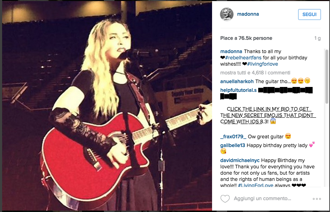This screenshot has width=330, height=212.
Task: Open gailbelle13 commenter profile
Action: (x=233, y=145)
